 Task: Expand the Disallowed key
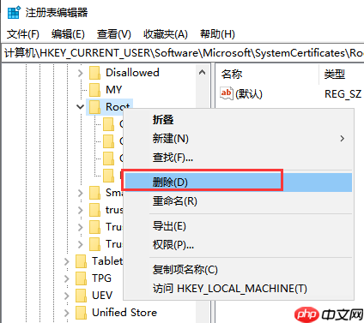click(x=81, y=73)
